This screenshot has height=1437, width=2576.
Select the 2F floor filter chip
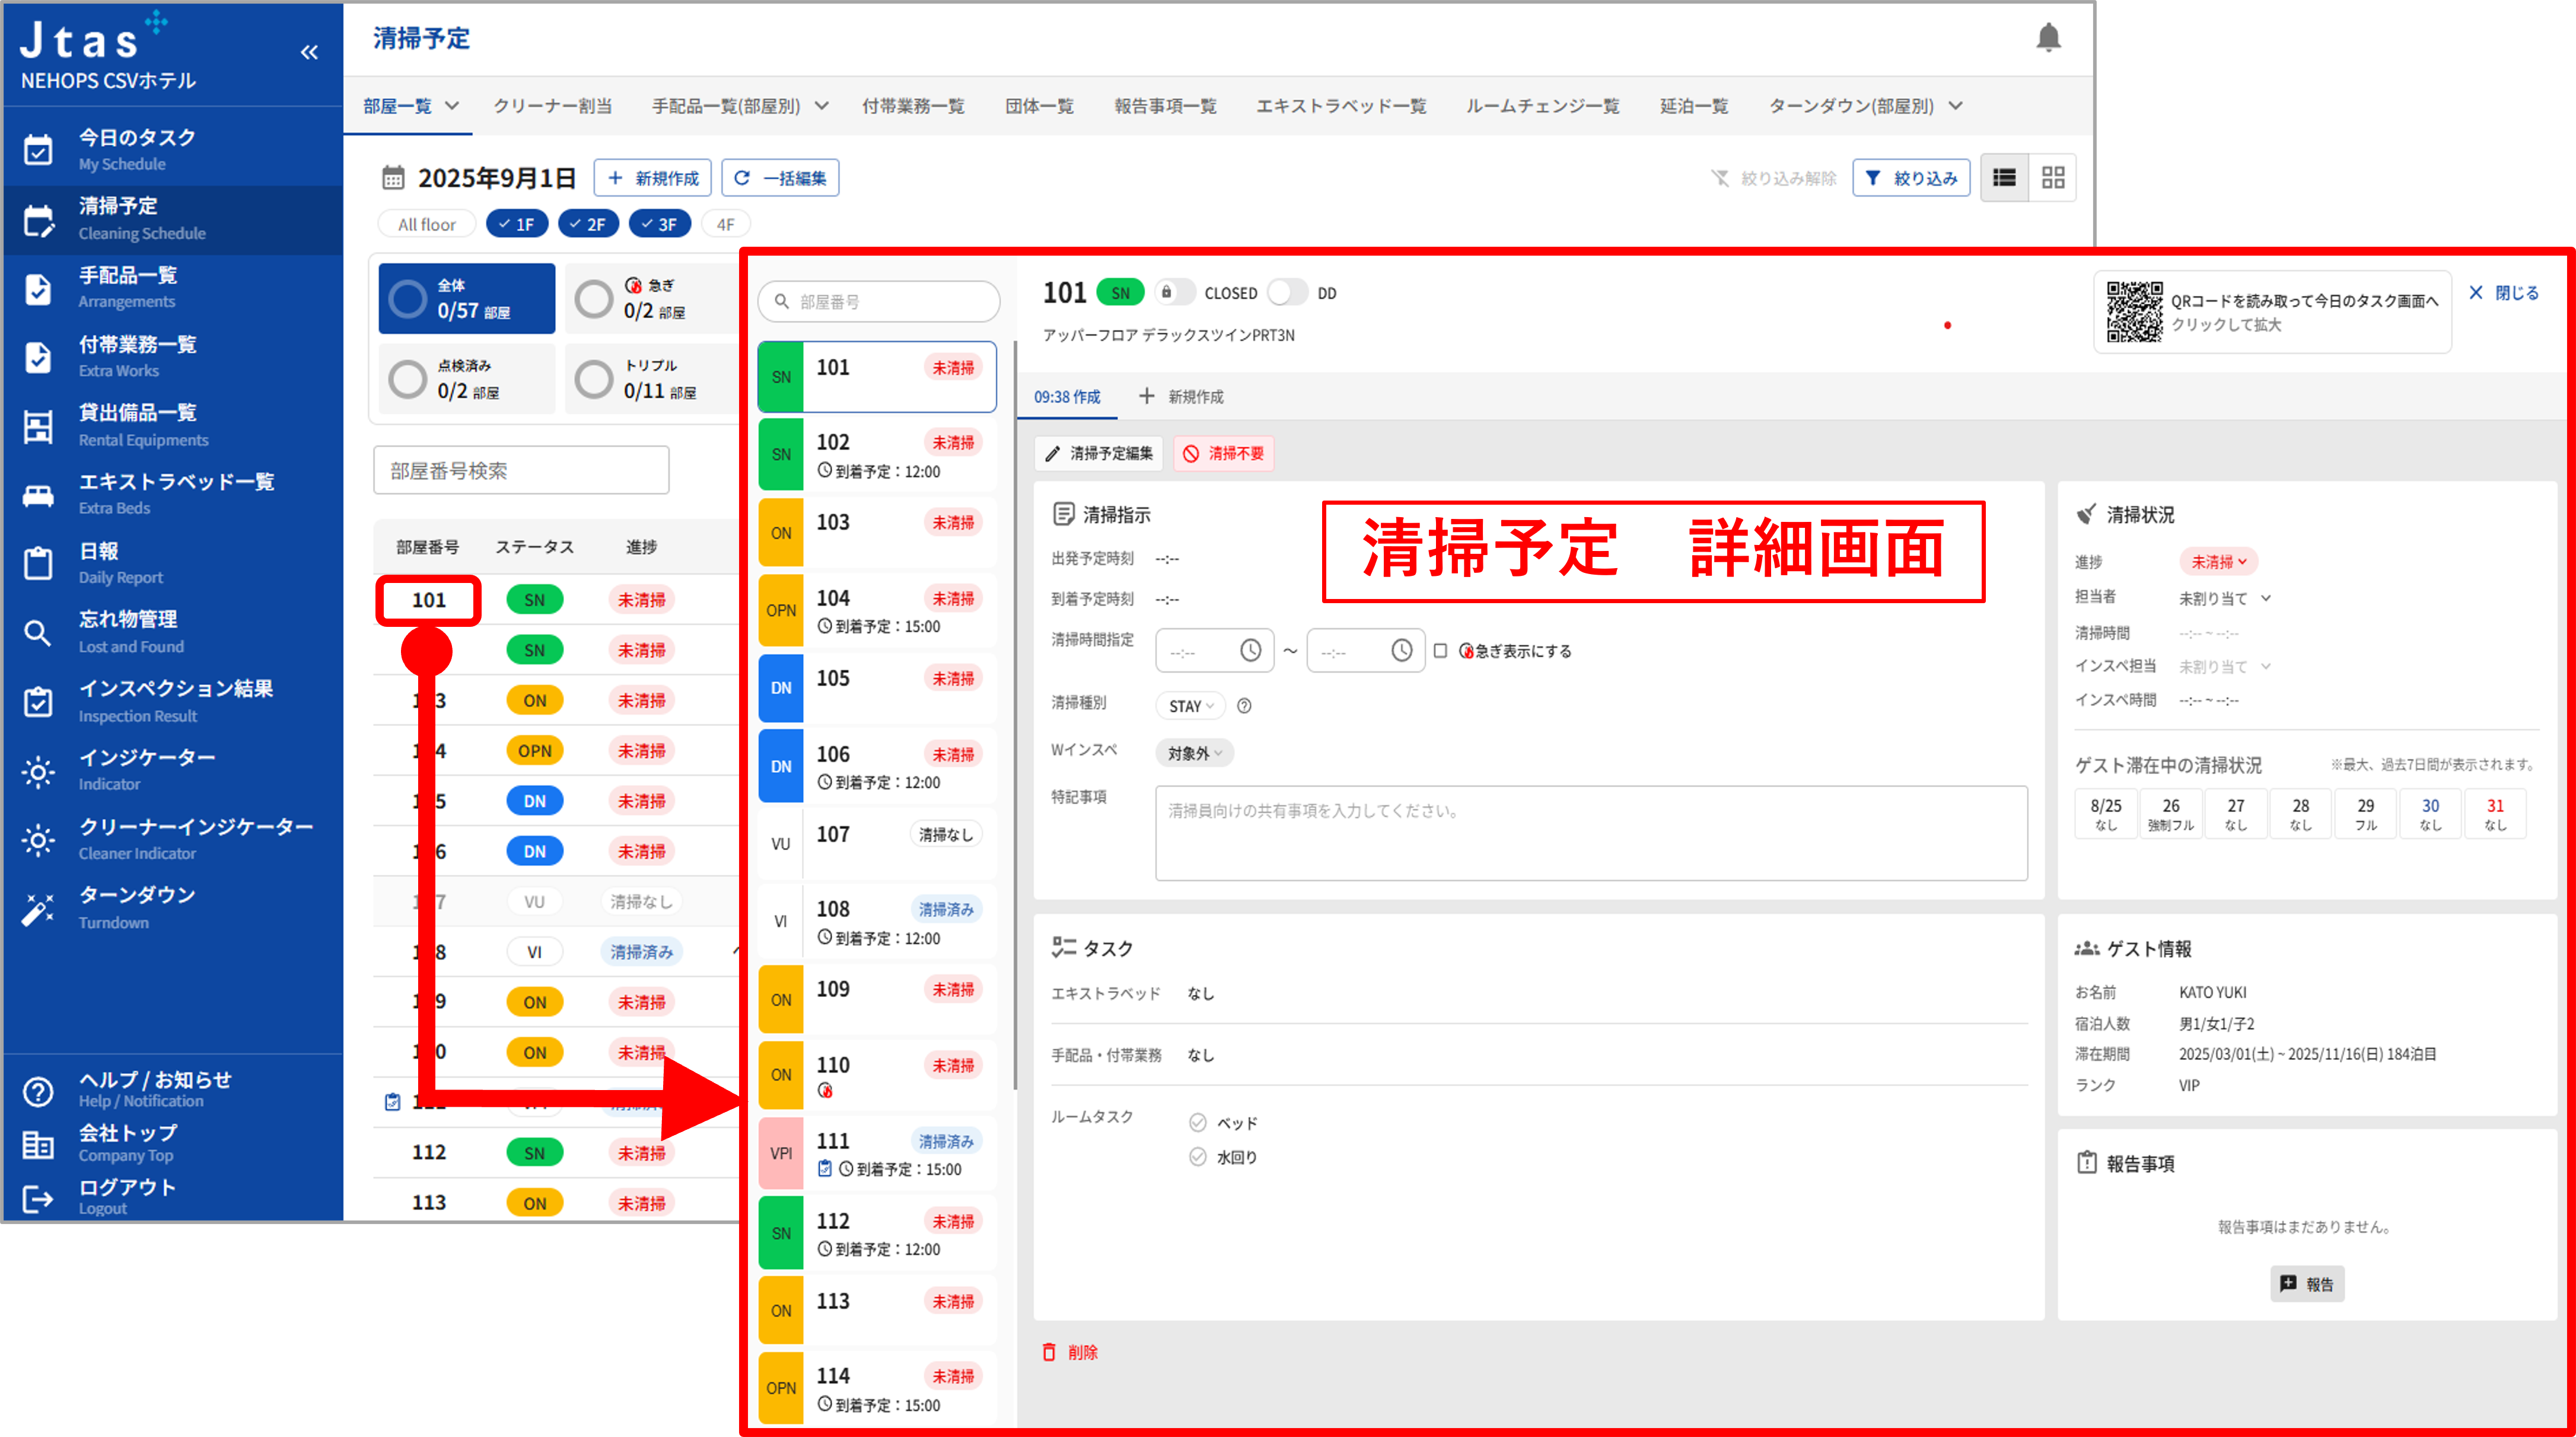point(588,224)
